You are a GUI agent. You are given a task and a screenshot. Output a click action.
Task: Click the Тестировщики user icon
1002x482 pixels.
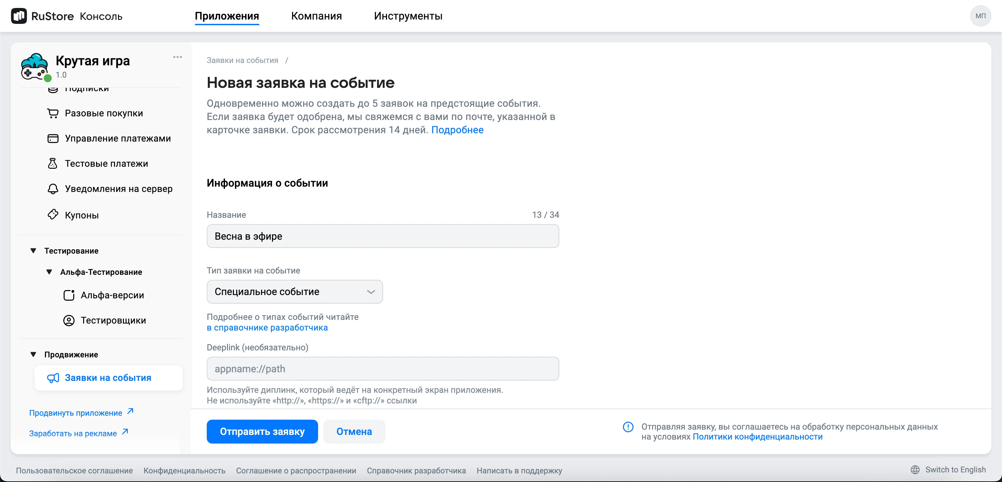[69, 320]
